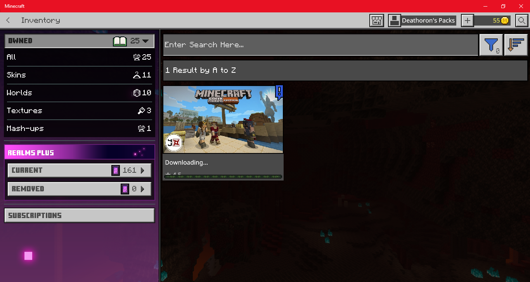530x282 pixels.
Task: Select the Textures category
Action: pos(79,110)
